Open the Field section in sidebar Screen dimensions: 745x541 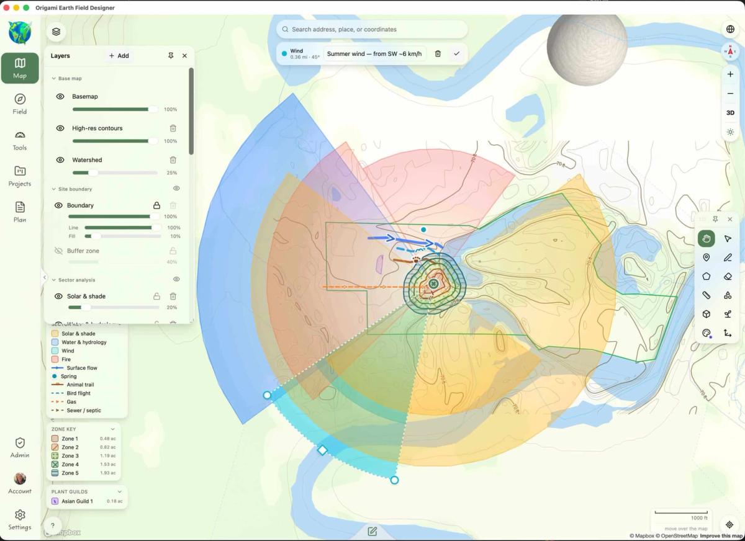point(20,104)
